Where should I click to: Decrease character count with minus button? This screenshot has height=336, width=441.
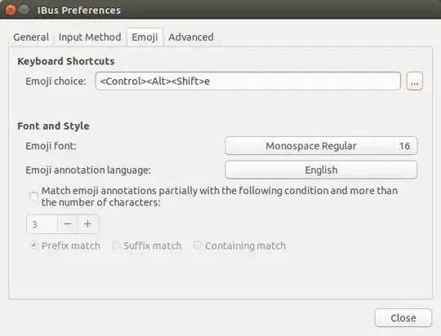click(x=68, y=224)
